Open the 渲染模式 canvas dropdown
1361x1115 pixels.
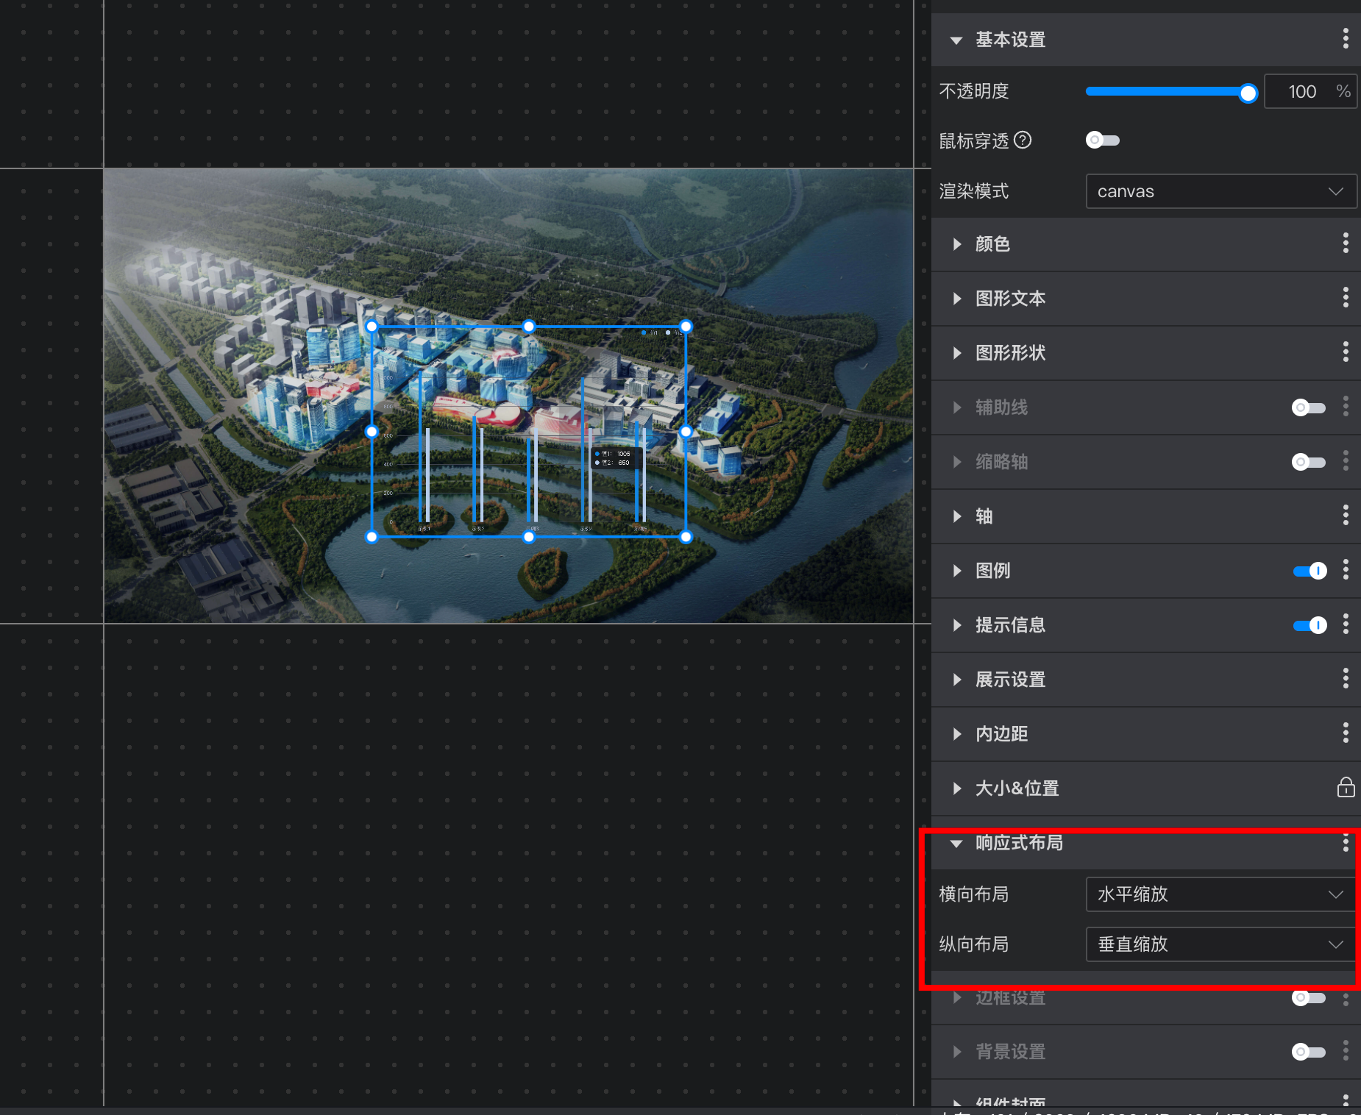1220,191
